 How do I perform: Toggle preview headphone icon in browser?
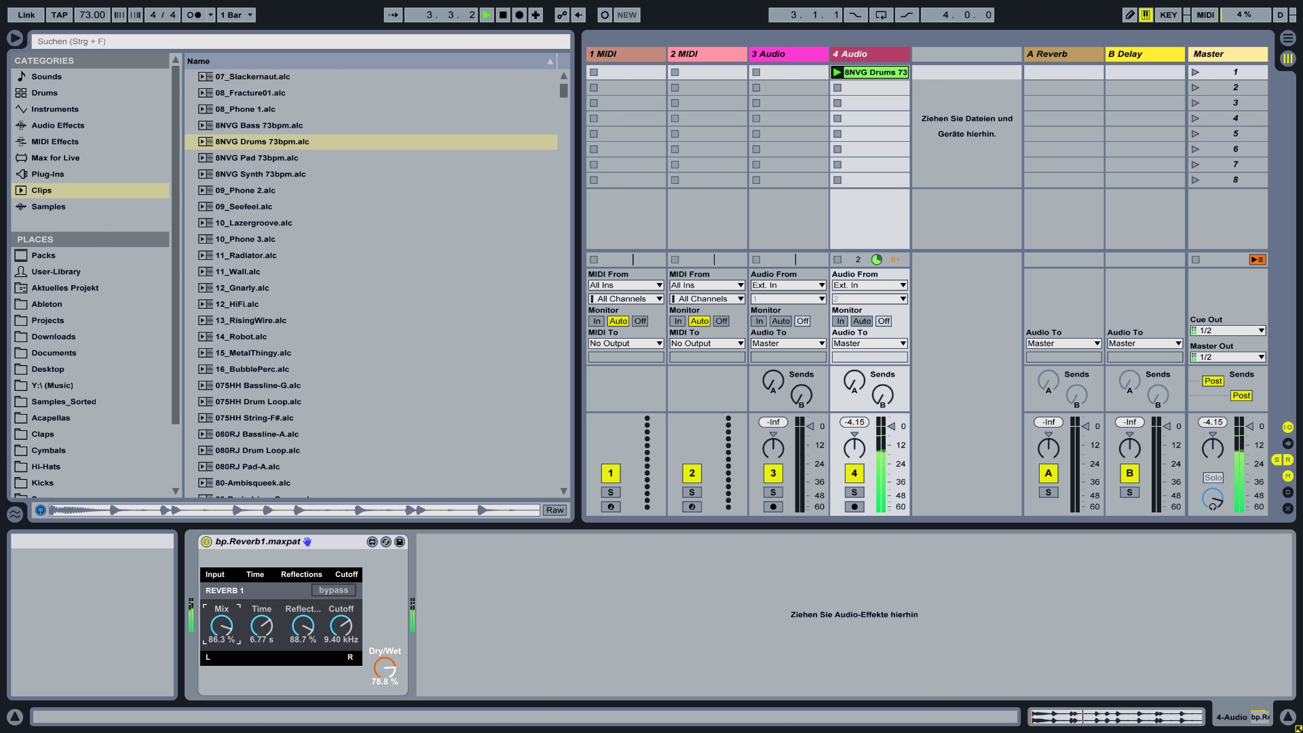coord(41,510)
